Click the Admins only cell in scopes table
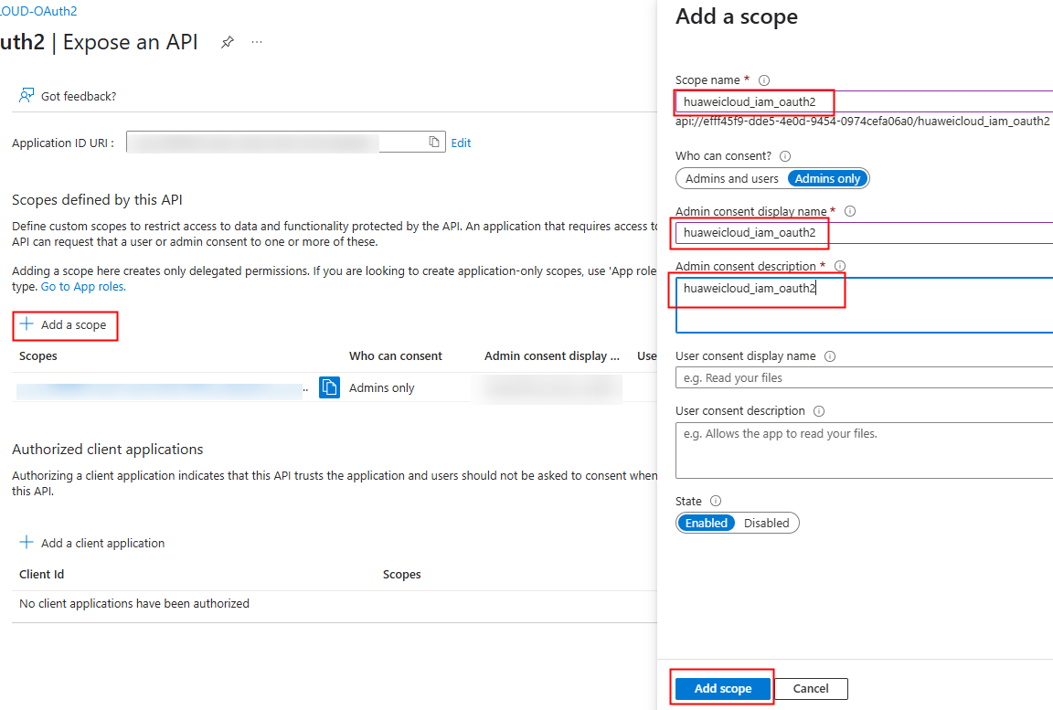This screenshot has height=710, width=1053. (381, 387)
